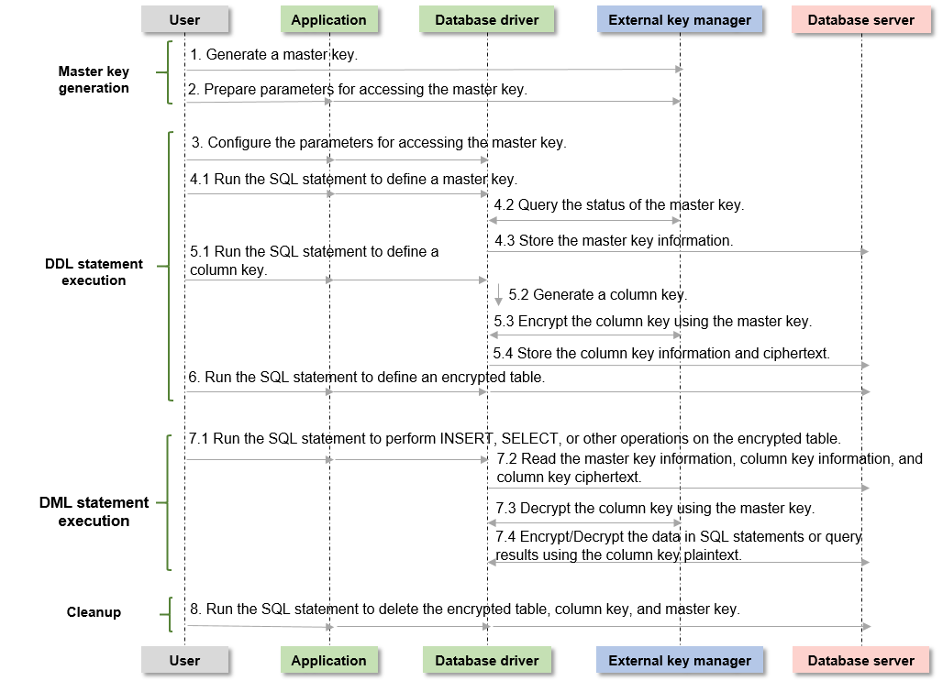Viewport: 943px width, 681px height.
Task: Click the Master key generation label
Action: tap(94, 80)
